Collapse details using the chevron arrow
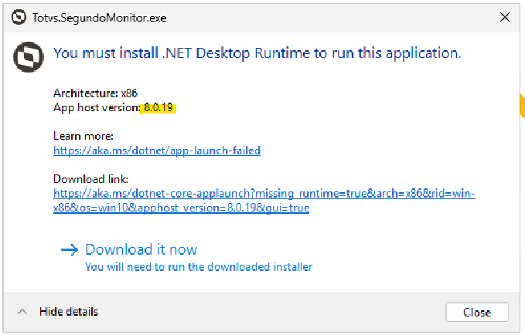Screen dimensions: 525x335 click(22, 312)
